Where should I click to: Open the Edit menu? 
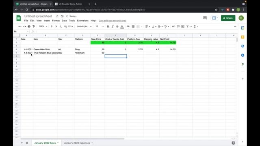[x=32, y=21]
